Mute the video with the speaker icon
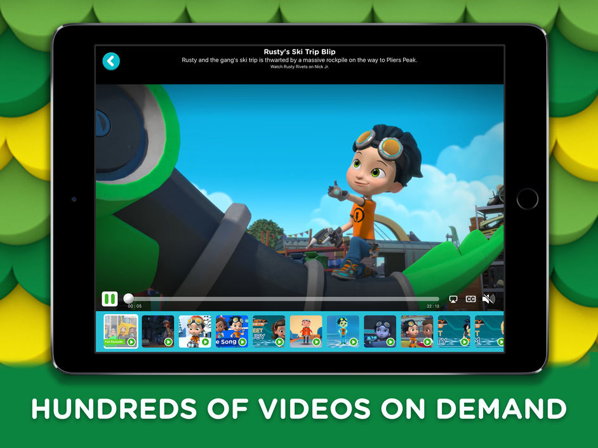 pyautogui.click(x=488, y=298)
